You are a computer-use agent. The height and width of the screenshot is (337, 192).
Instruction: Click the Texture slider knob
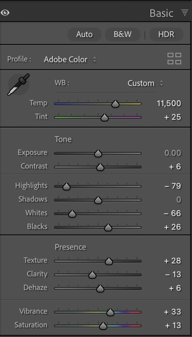click(x=109, y=261)
